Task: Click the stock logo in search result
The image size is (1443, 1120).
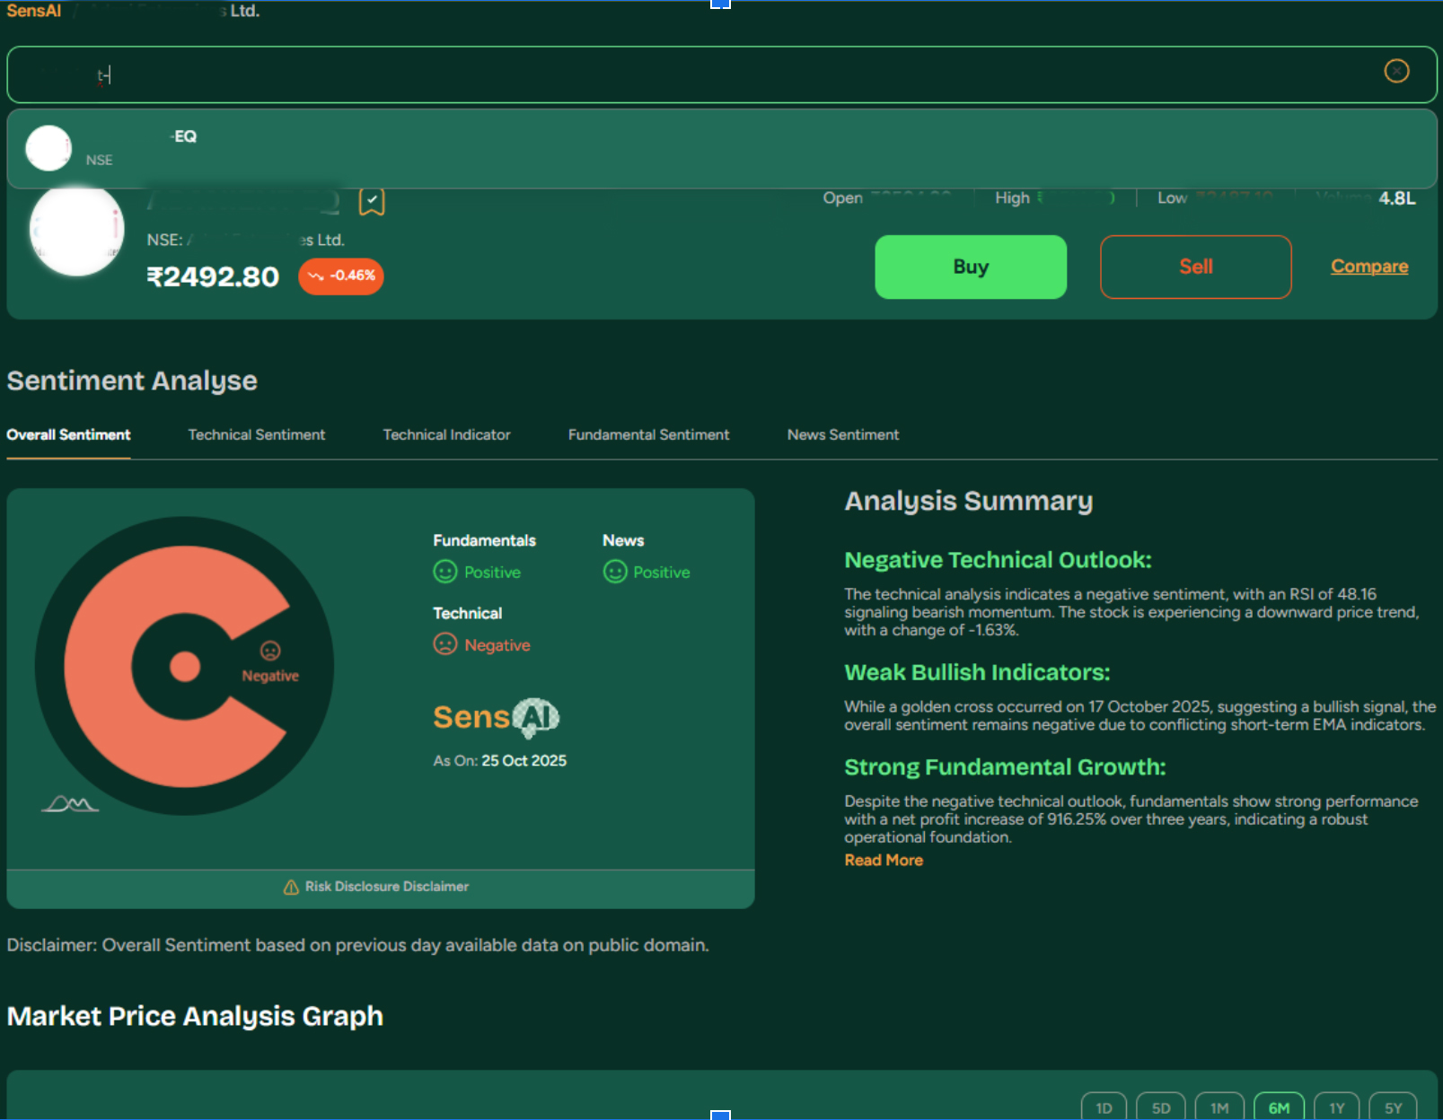Action: 48,148
